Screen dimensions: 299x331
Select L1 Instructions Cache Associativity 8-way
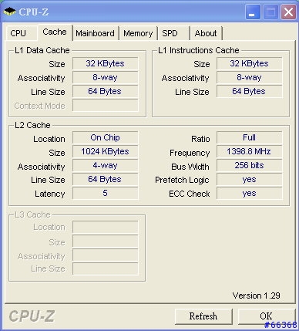249,77
